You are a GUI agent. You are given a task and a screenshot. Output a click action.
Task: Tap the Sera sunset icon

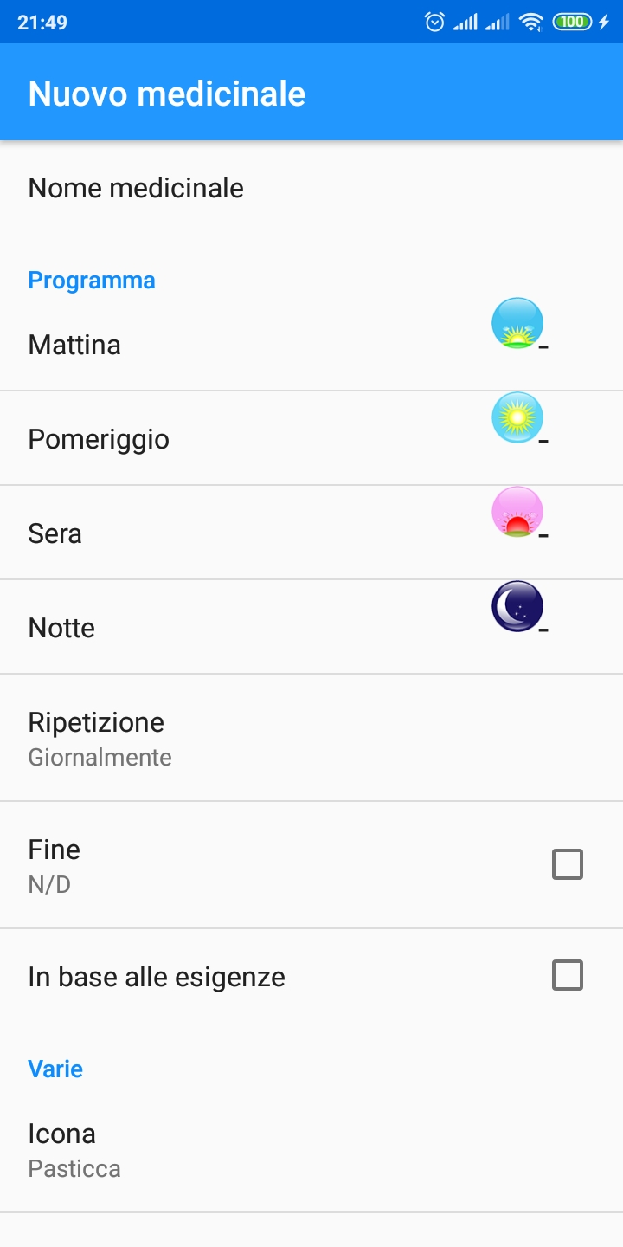point(517,512)
